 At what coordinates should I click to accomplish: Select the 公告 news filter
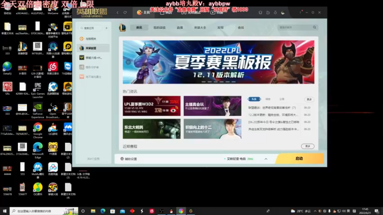[x=282, y=99]
